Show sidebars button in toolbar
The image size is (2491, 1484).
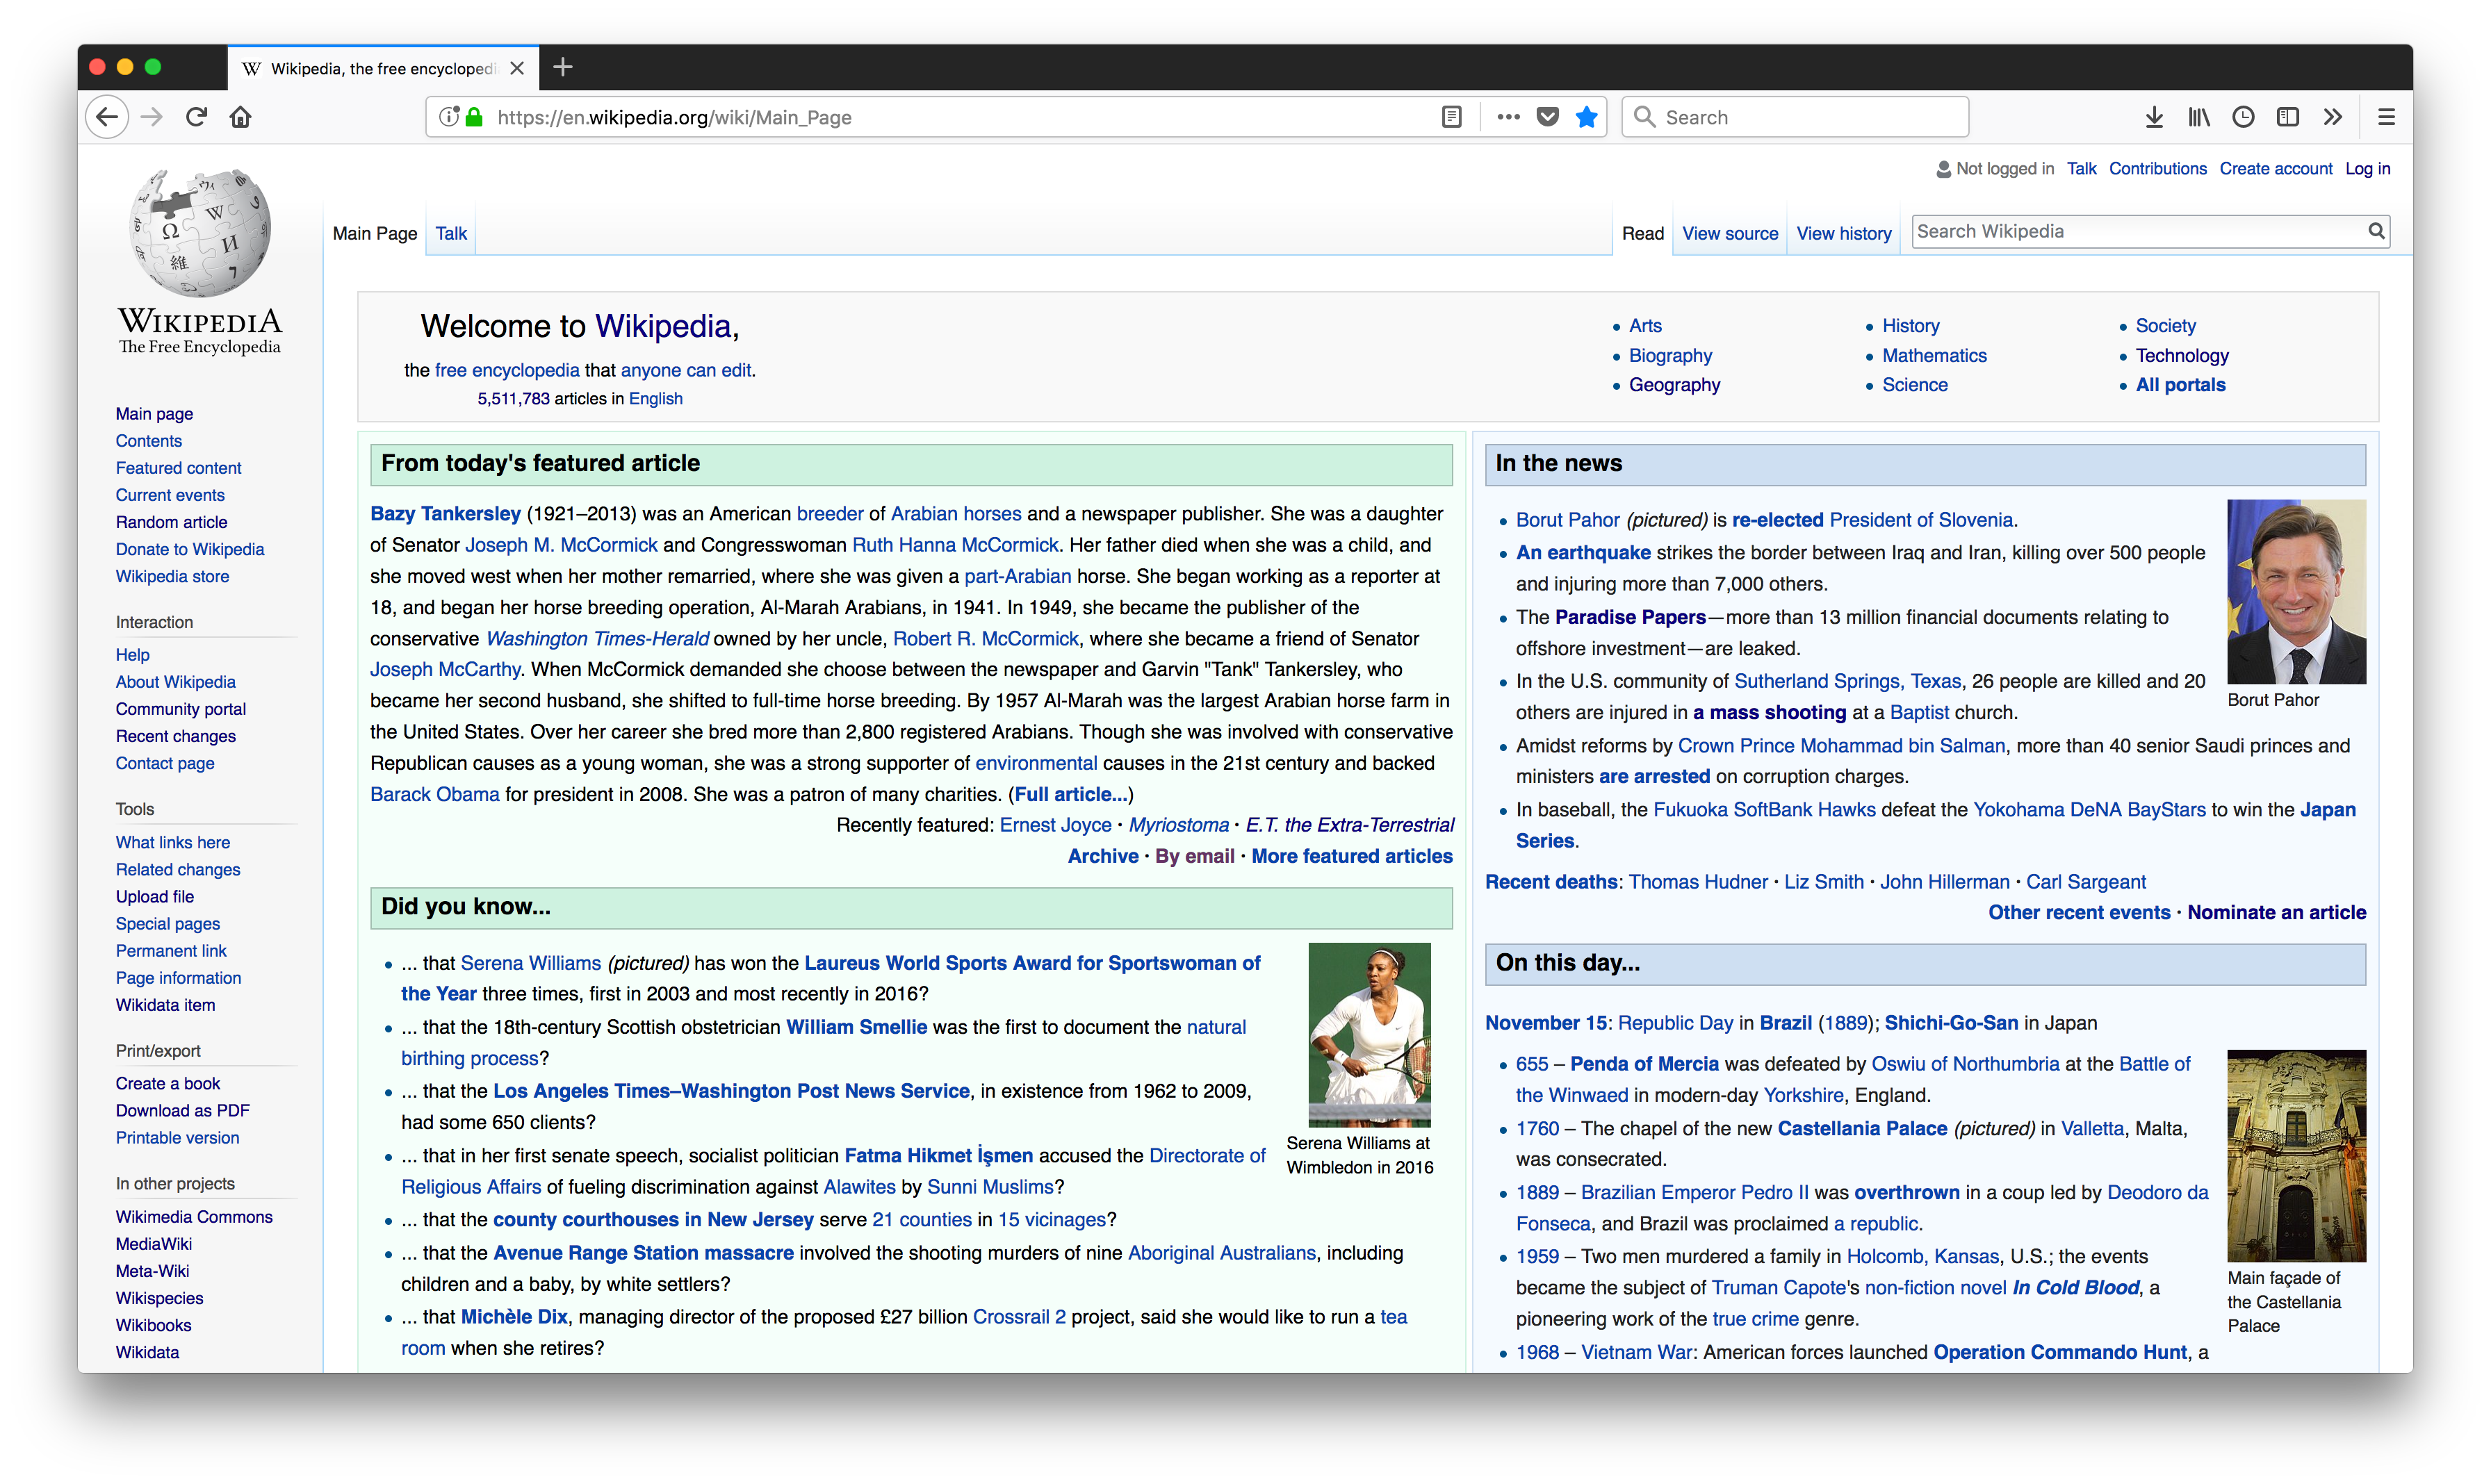coord(2288,117)
